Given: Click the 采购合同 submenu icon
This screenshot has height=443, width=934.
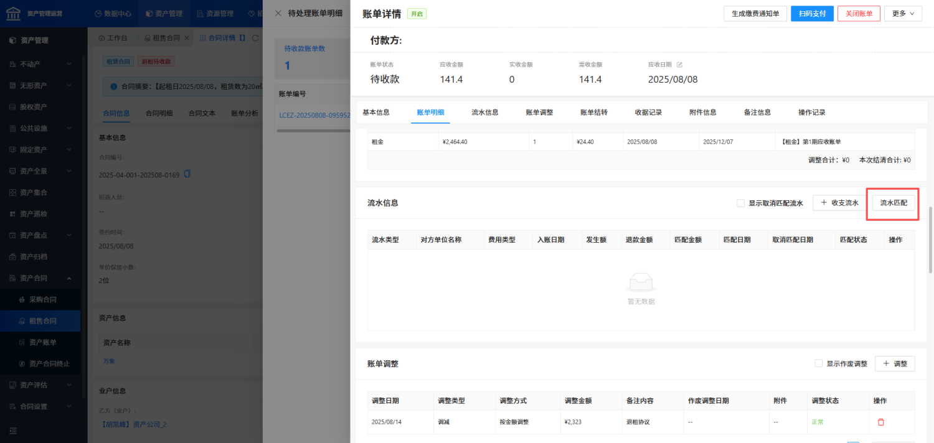Looking at the screenshot, I should point(22,299).
